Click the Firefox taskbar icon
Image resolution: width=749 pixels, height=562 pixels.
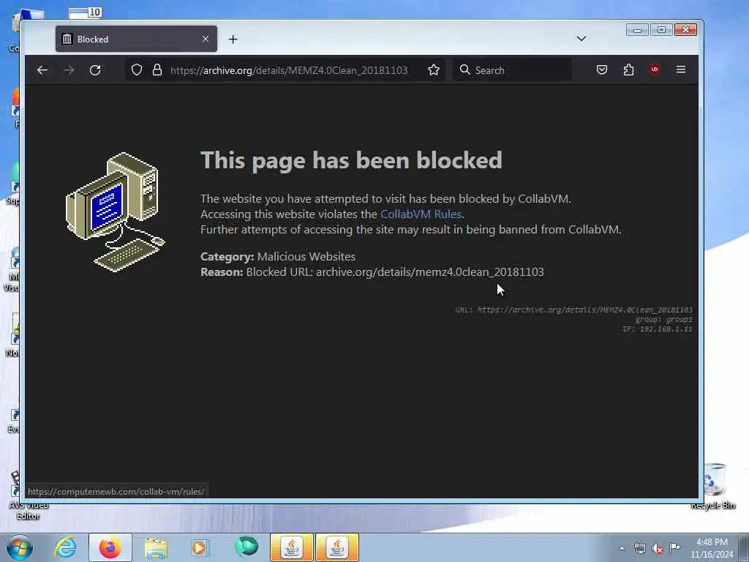(110, 547)
